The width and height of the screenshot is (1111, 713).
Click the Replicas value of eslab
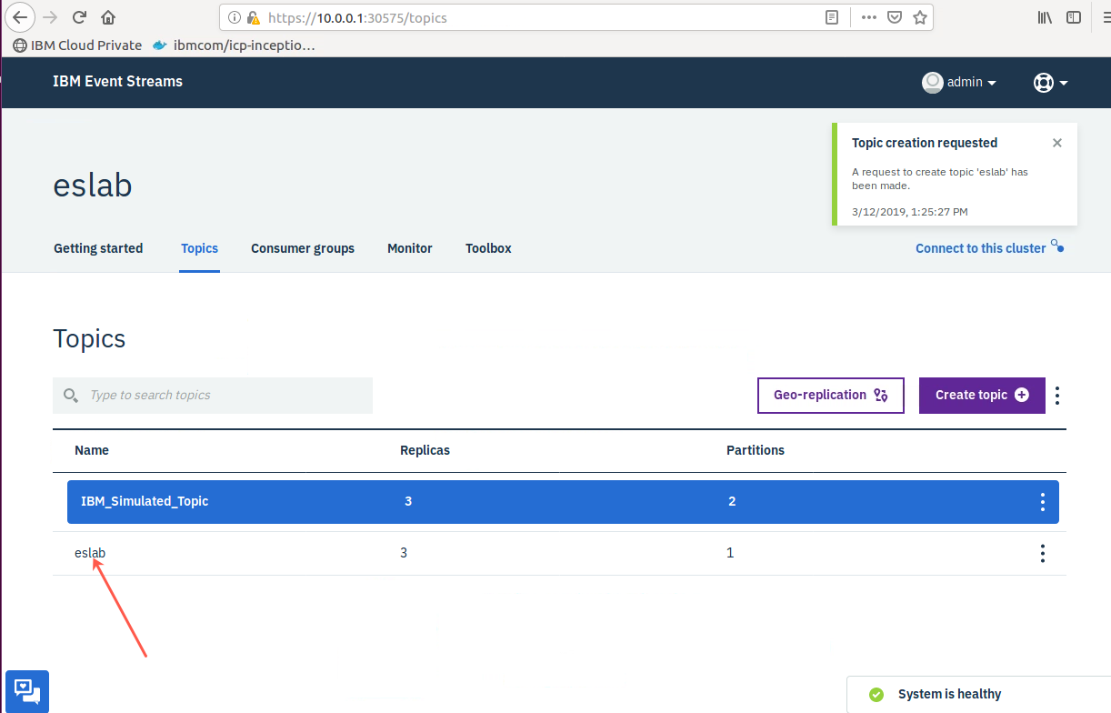(404, 553)
